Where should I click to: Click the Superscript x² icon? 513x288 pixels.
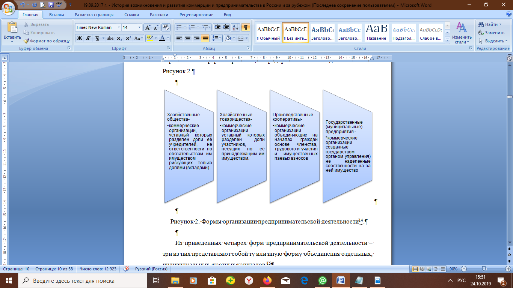coord(128,38)
